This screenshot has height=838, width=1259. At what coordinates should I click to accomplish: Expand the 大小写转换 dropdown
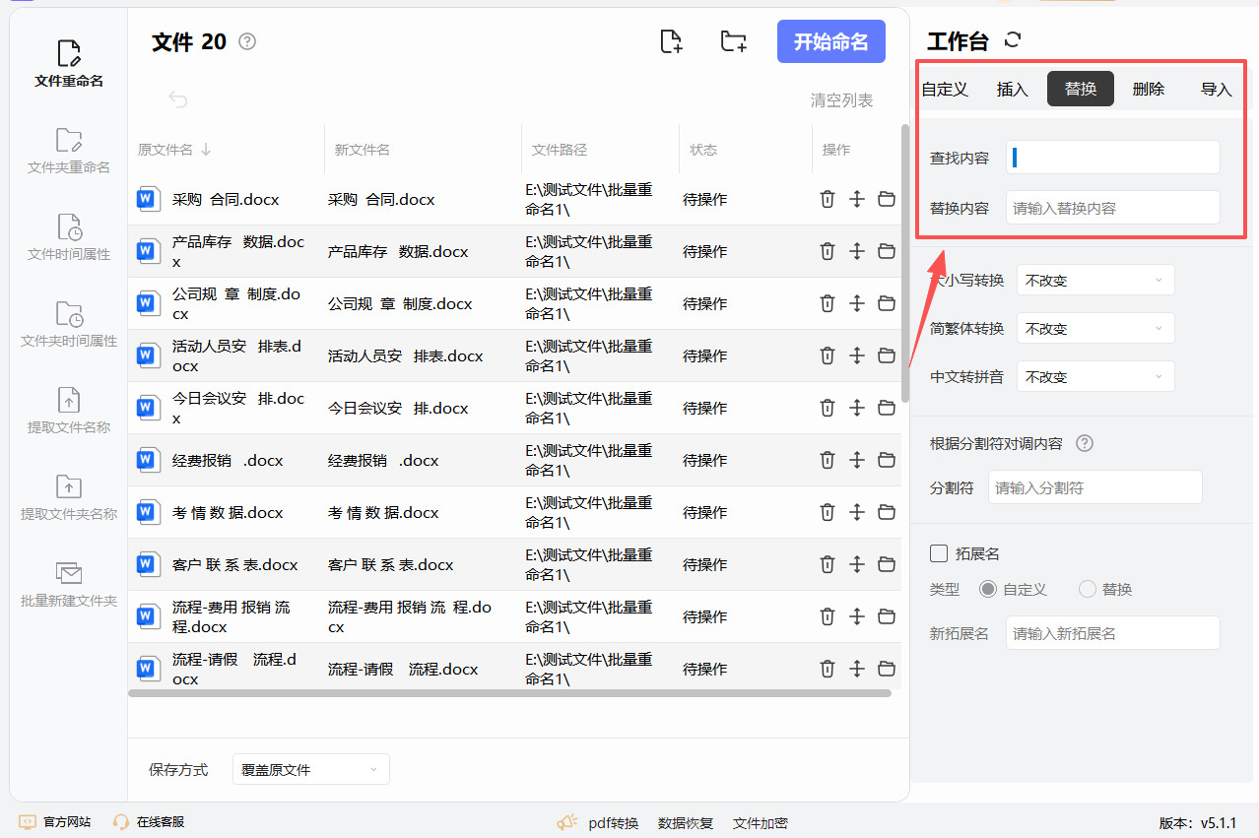coord(1095,281)
